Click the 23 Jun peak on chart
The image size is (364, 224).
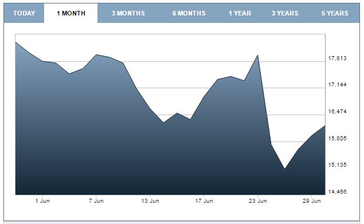click(257, 55)
